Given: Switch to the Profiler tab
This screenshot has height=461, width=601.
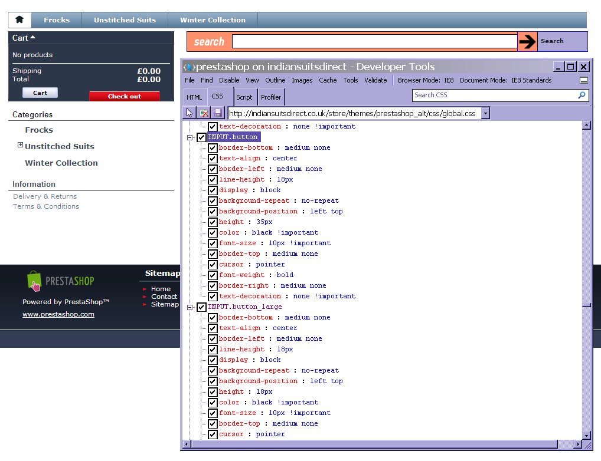Looking at the screenshot, I should click(271, 97).
